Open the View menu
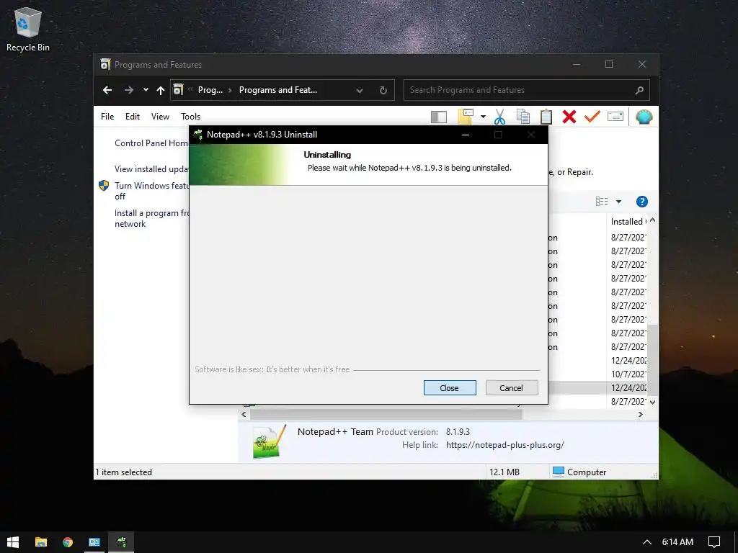This screenshot has height=553, width=738. [x=160, y=116]
